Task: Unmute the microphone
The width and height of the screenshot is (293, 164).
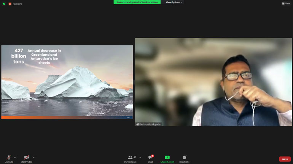Action: [x=9, y=158]
